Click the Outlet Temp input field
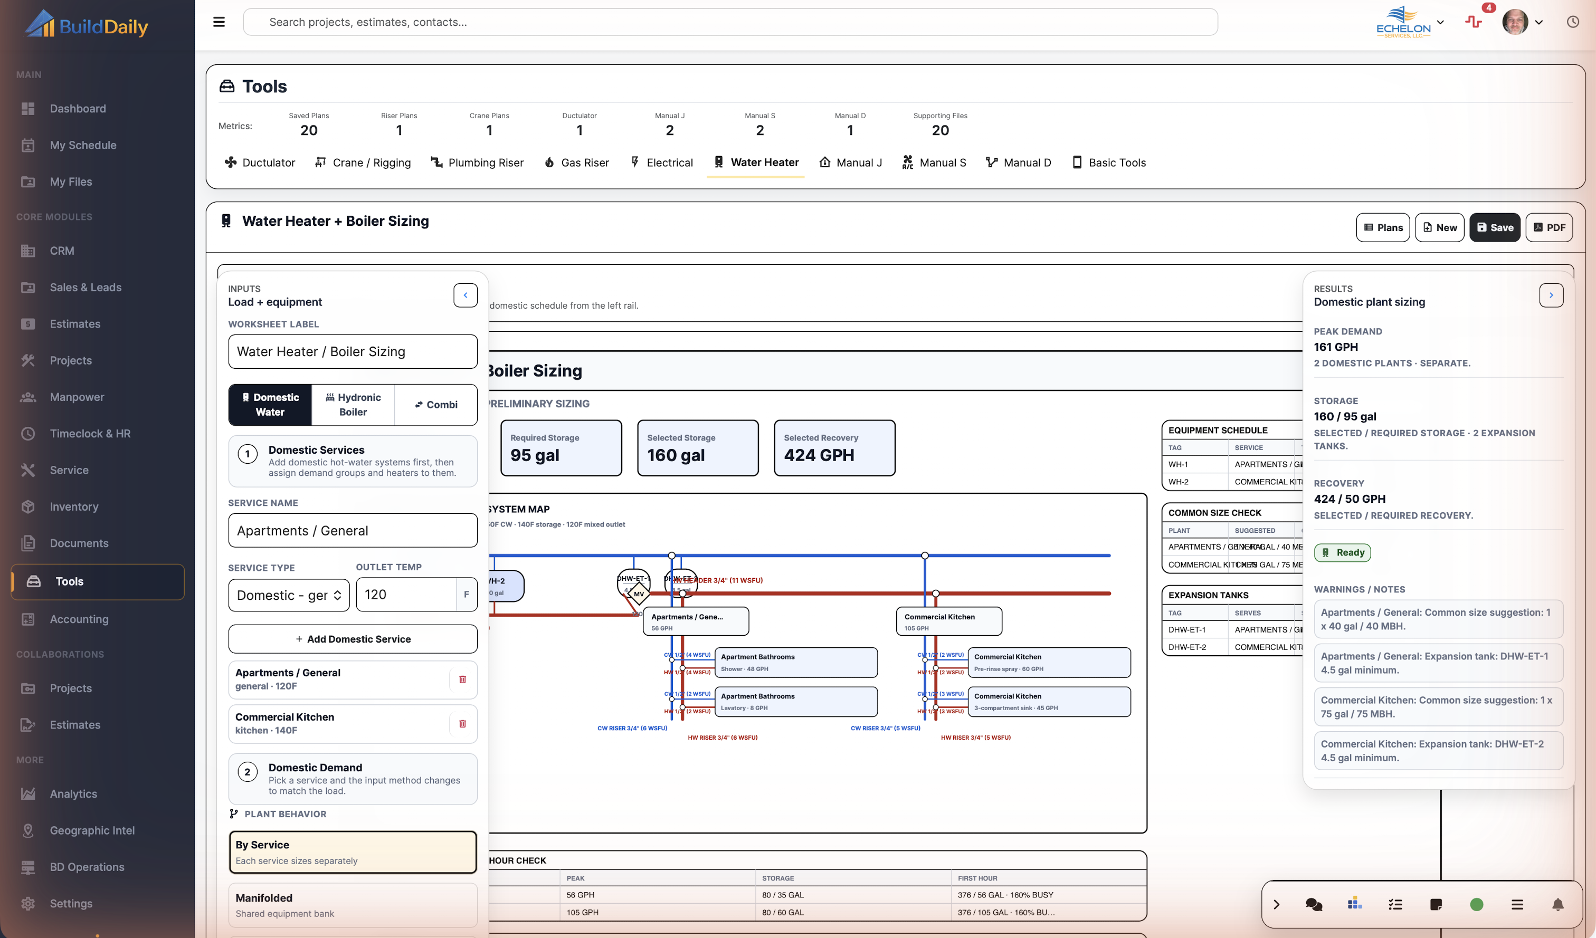 click(406, 595)
